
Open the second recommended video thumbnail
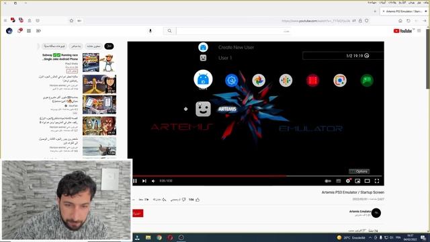pos(99,84)
